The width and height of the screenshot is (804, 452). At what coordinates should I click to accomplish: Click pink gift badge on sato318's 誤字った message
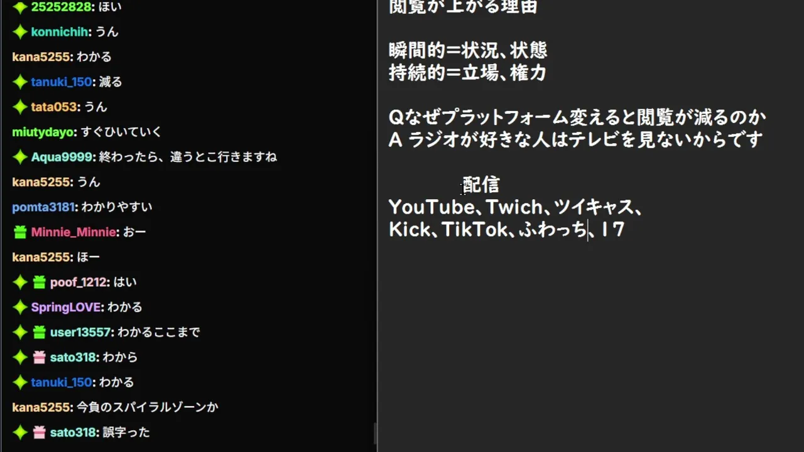pos(39,433)
